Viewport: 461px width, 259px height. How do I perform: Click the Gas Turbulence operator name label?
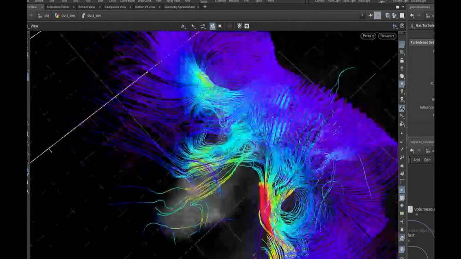[x=425, y=25]
